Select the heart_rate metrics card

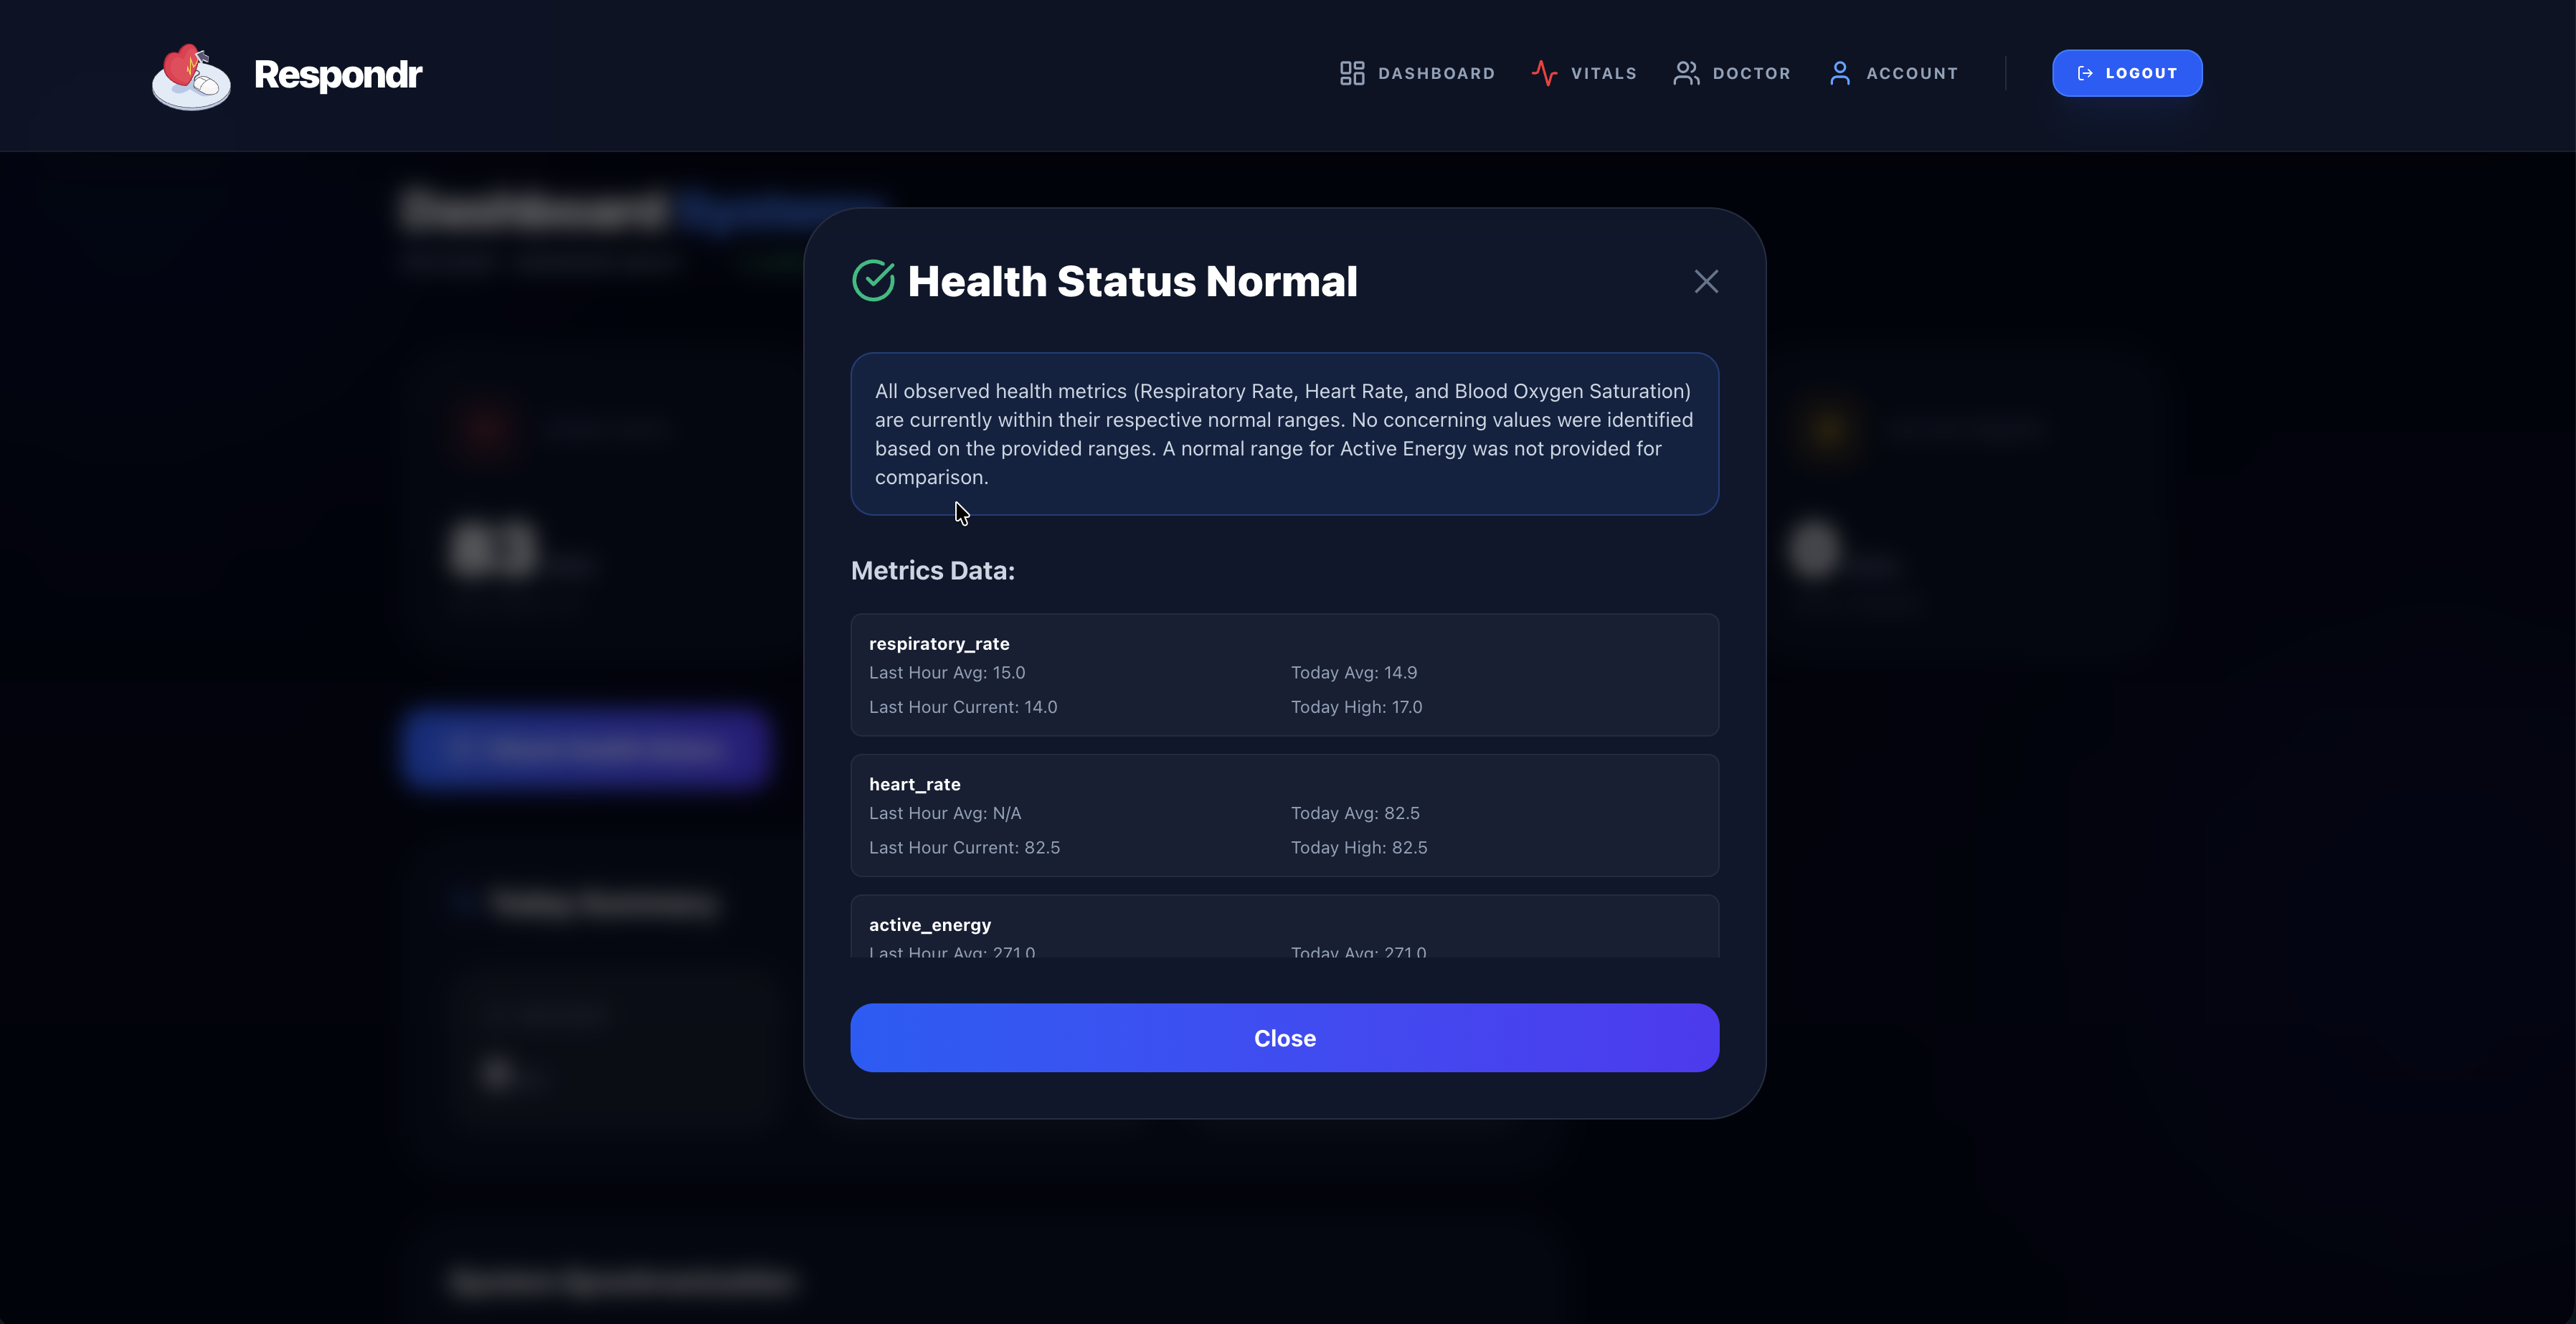1284,815
